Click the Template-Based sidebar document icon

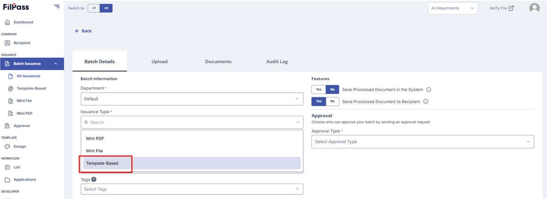click(x=10, y=89)
